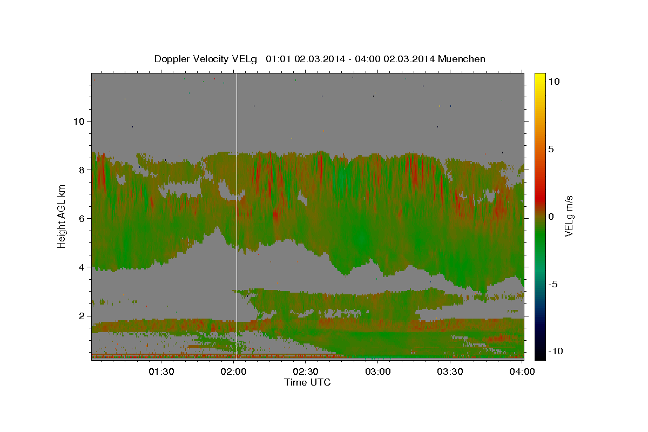Click the 'VELg m/s' colorbar label
Screen dimensions: 648x432
569,216
